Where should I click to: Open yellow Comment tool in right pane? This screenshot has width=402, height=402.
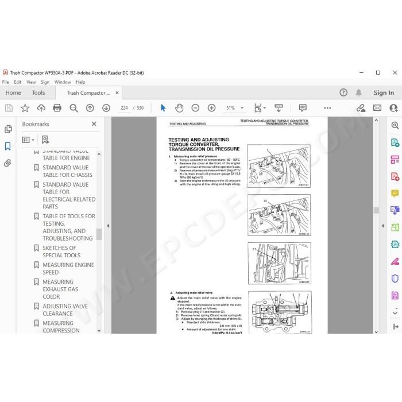pyautogui.click(x=395, y=194)
